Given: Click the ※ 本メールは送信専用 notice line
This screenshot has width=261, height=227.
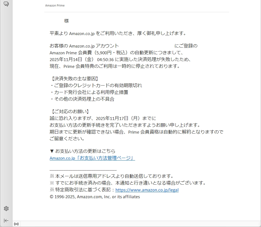Looking at the screenshot, I should 111,176.
